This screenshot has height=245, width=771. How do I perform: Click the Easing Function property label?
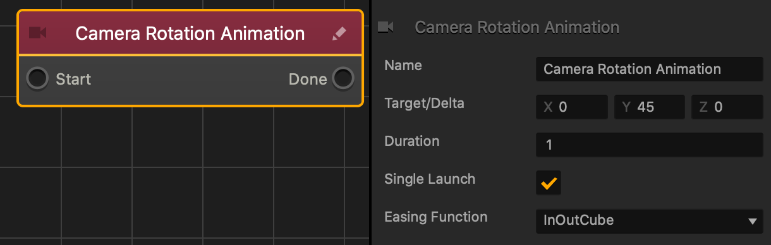point(436,217)
